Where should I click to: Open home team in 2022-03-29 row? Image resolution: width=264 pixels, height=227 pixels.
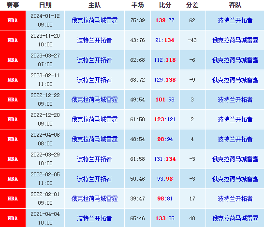click(x=94, y=159)
